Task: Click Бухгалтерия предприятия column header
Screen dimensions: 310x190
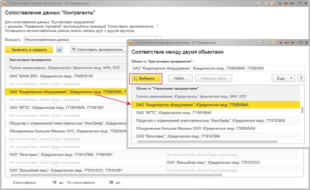Action: pos(66,60)
